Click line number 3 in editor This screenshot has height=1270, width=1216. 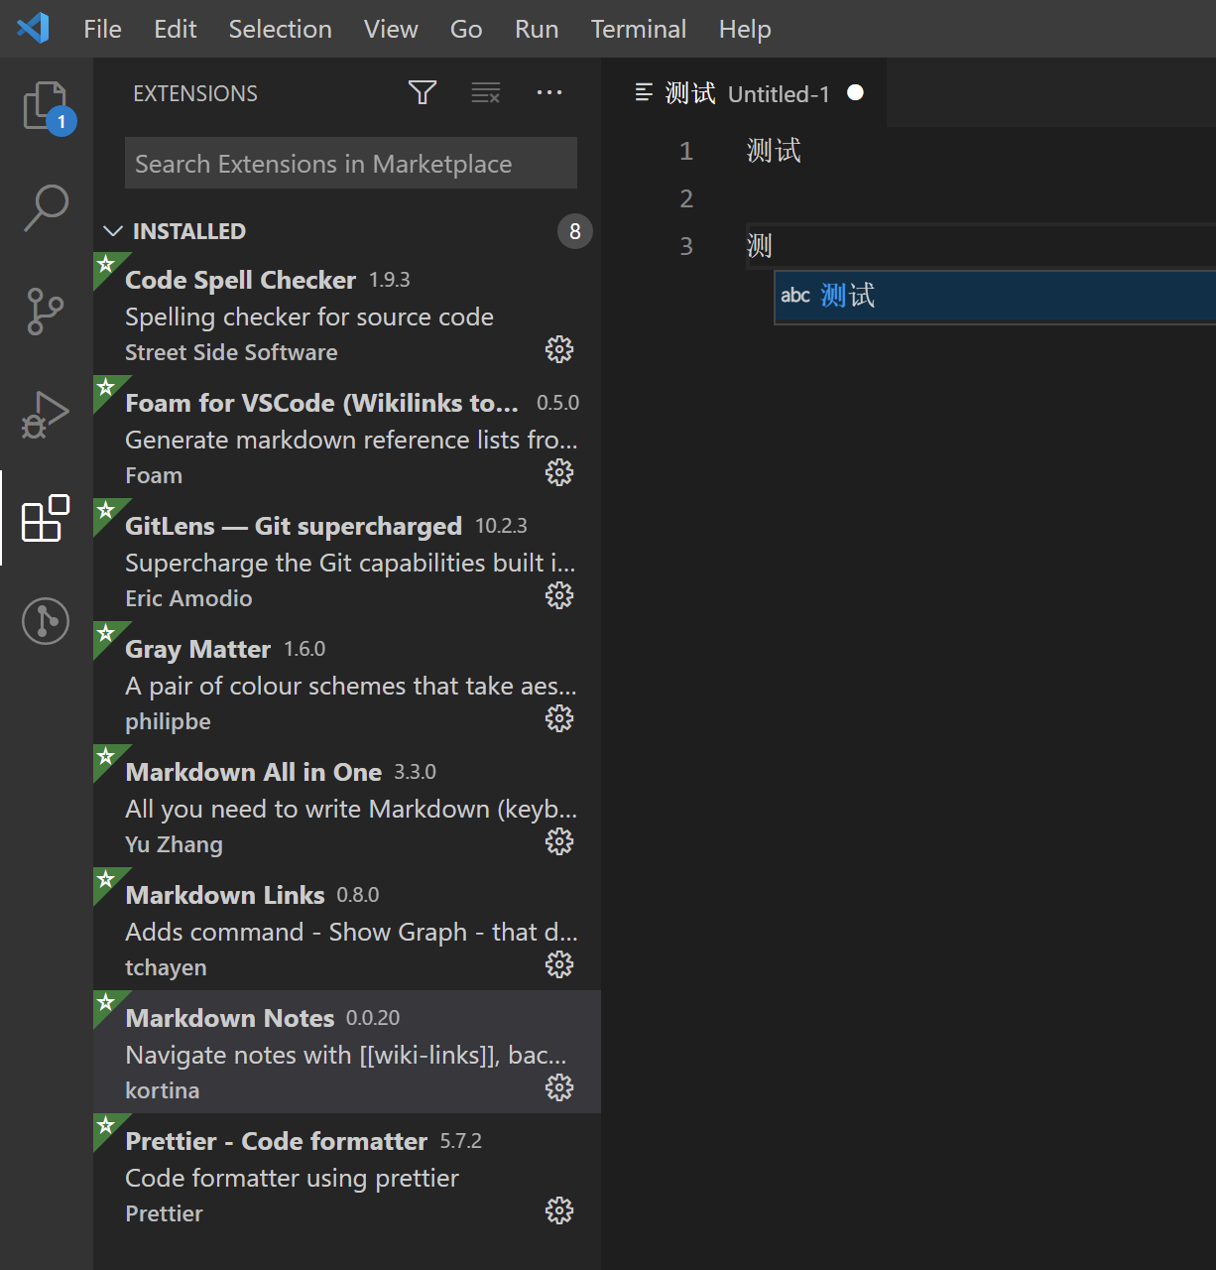pos(686,246)
